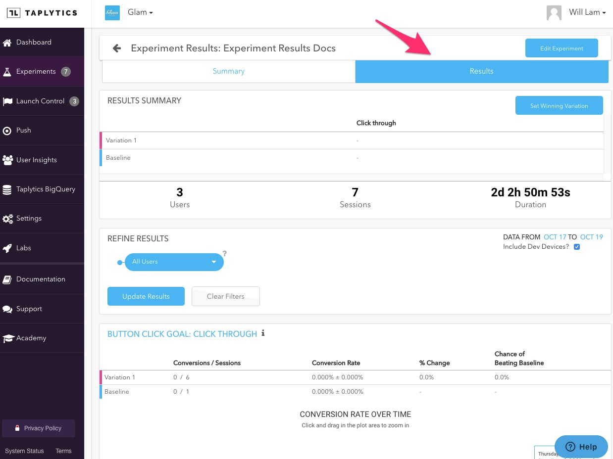Image resolution: width=613 pixels, height=459 pixels.
Task: Click the Experiments count badge 7
Action: point(65,72)
